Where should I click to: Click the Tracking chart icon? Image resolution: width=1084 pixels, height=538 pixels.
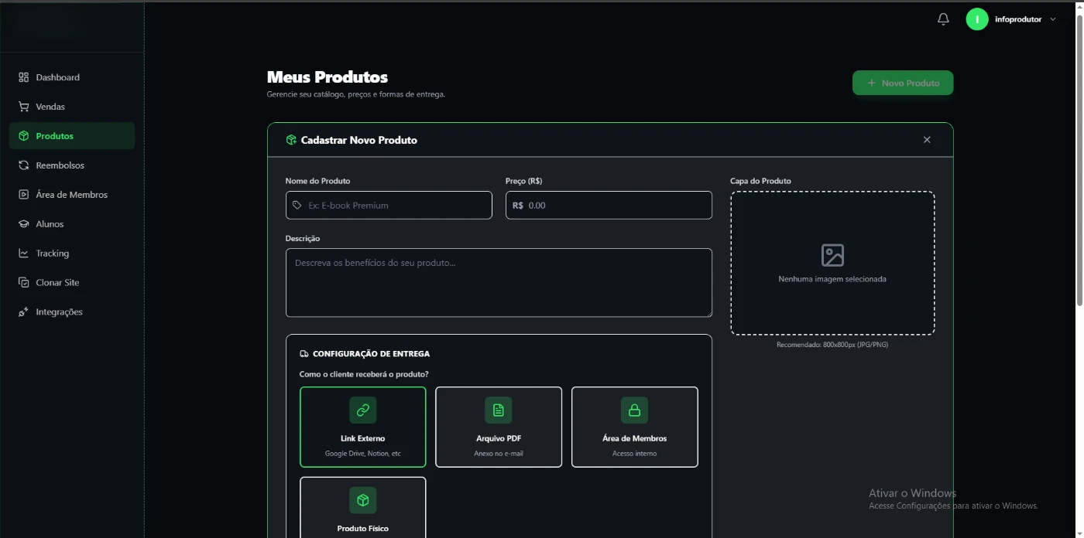tap(24, 254)
